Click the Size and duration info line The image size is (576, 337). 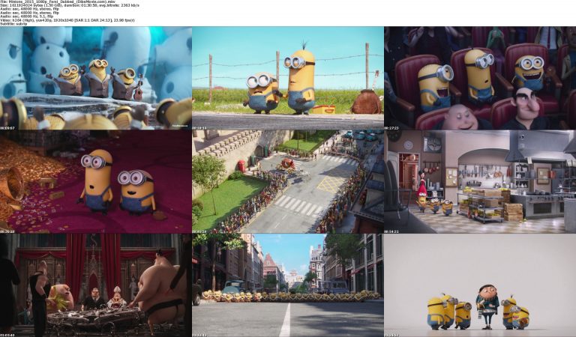click(x=70, y=5)
